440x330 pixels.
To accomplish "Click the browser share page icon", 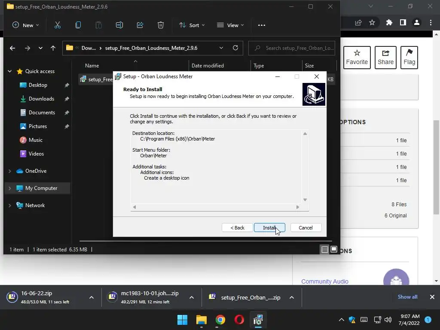I will (358, 22).
